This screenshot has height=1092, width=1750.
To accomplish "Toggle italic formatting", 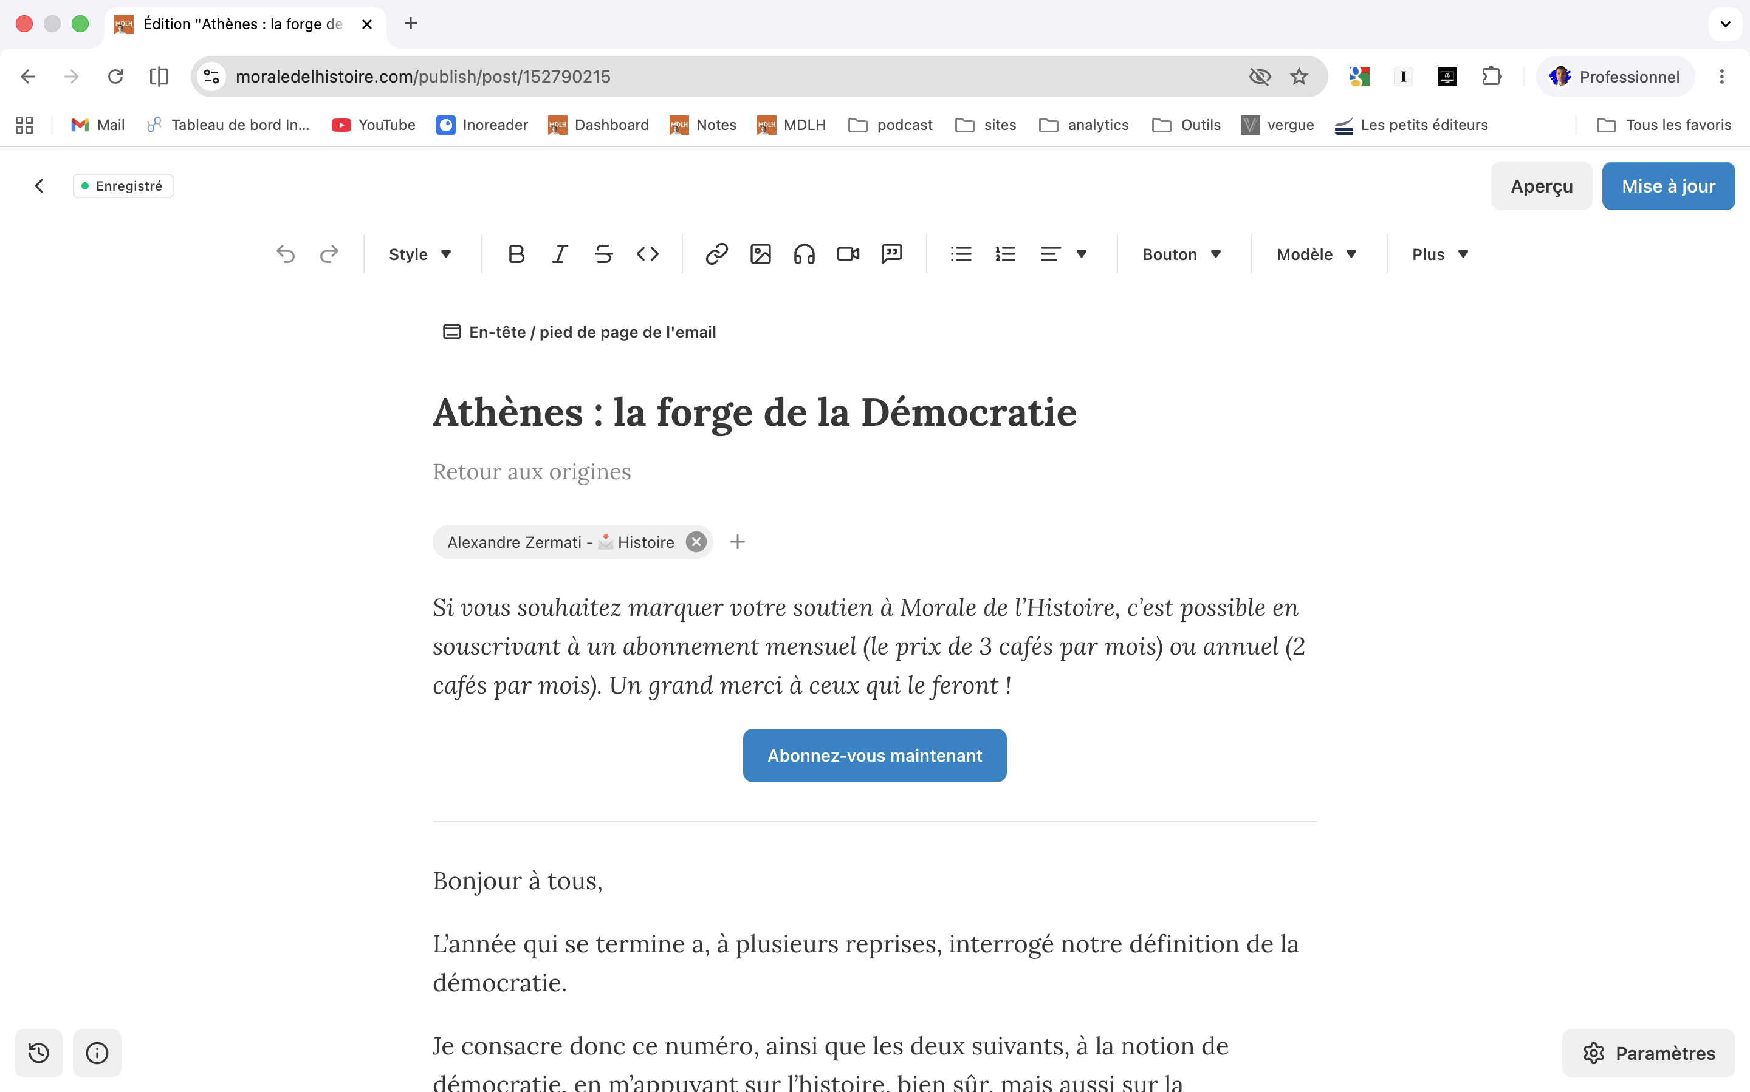I will (x=560, y=254).
